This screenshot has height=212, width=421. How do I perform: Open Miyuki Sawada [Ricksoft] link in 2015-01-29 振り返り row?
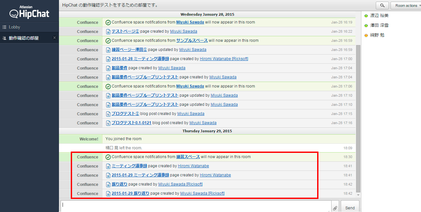202,193
